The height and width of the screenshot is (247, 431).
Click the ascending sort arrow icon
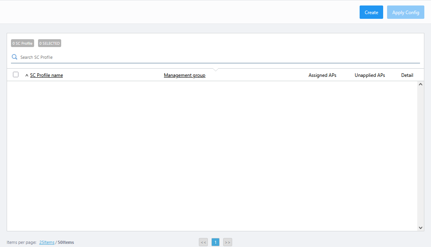27,75
